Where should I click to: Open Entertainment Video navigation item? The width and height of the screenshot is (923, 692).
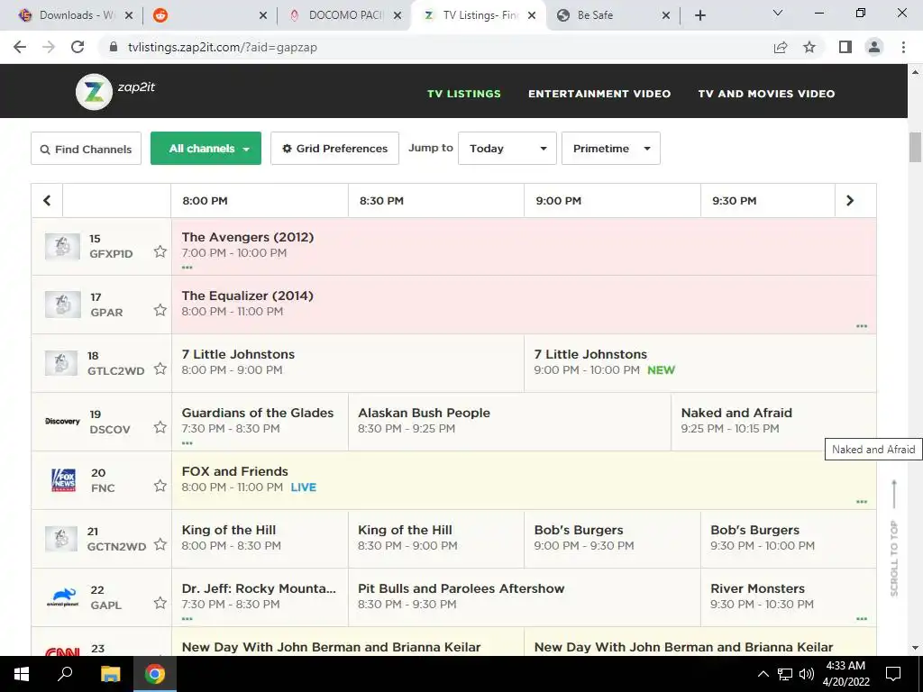(599, 94)
